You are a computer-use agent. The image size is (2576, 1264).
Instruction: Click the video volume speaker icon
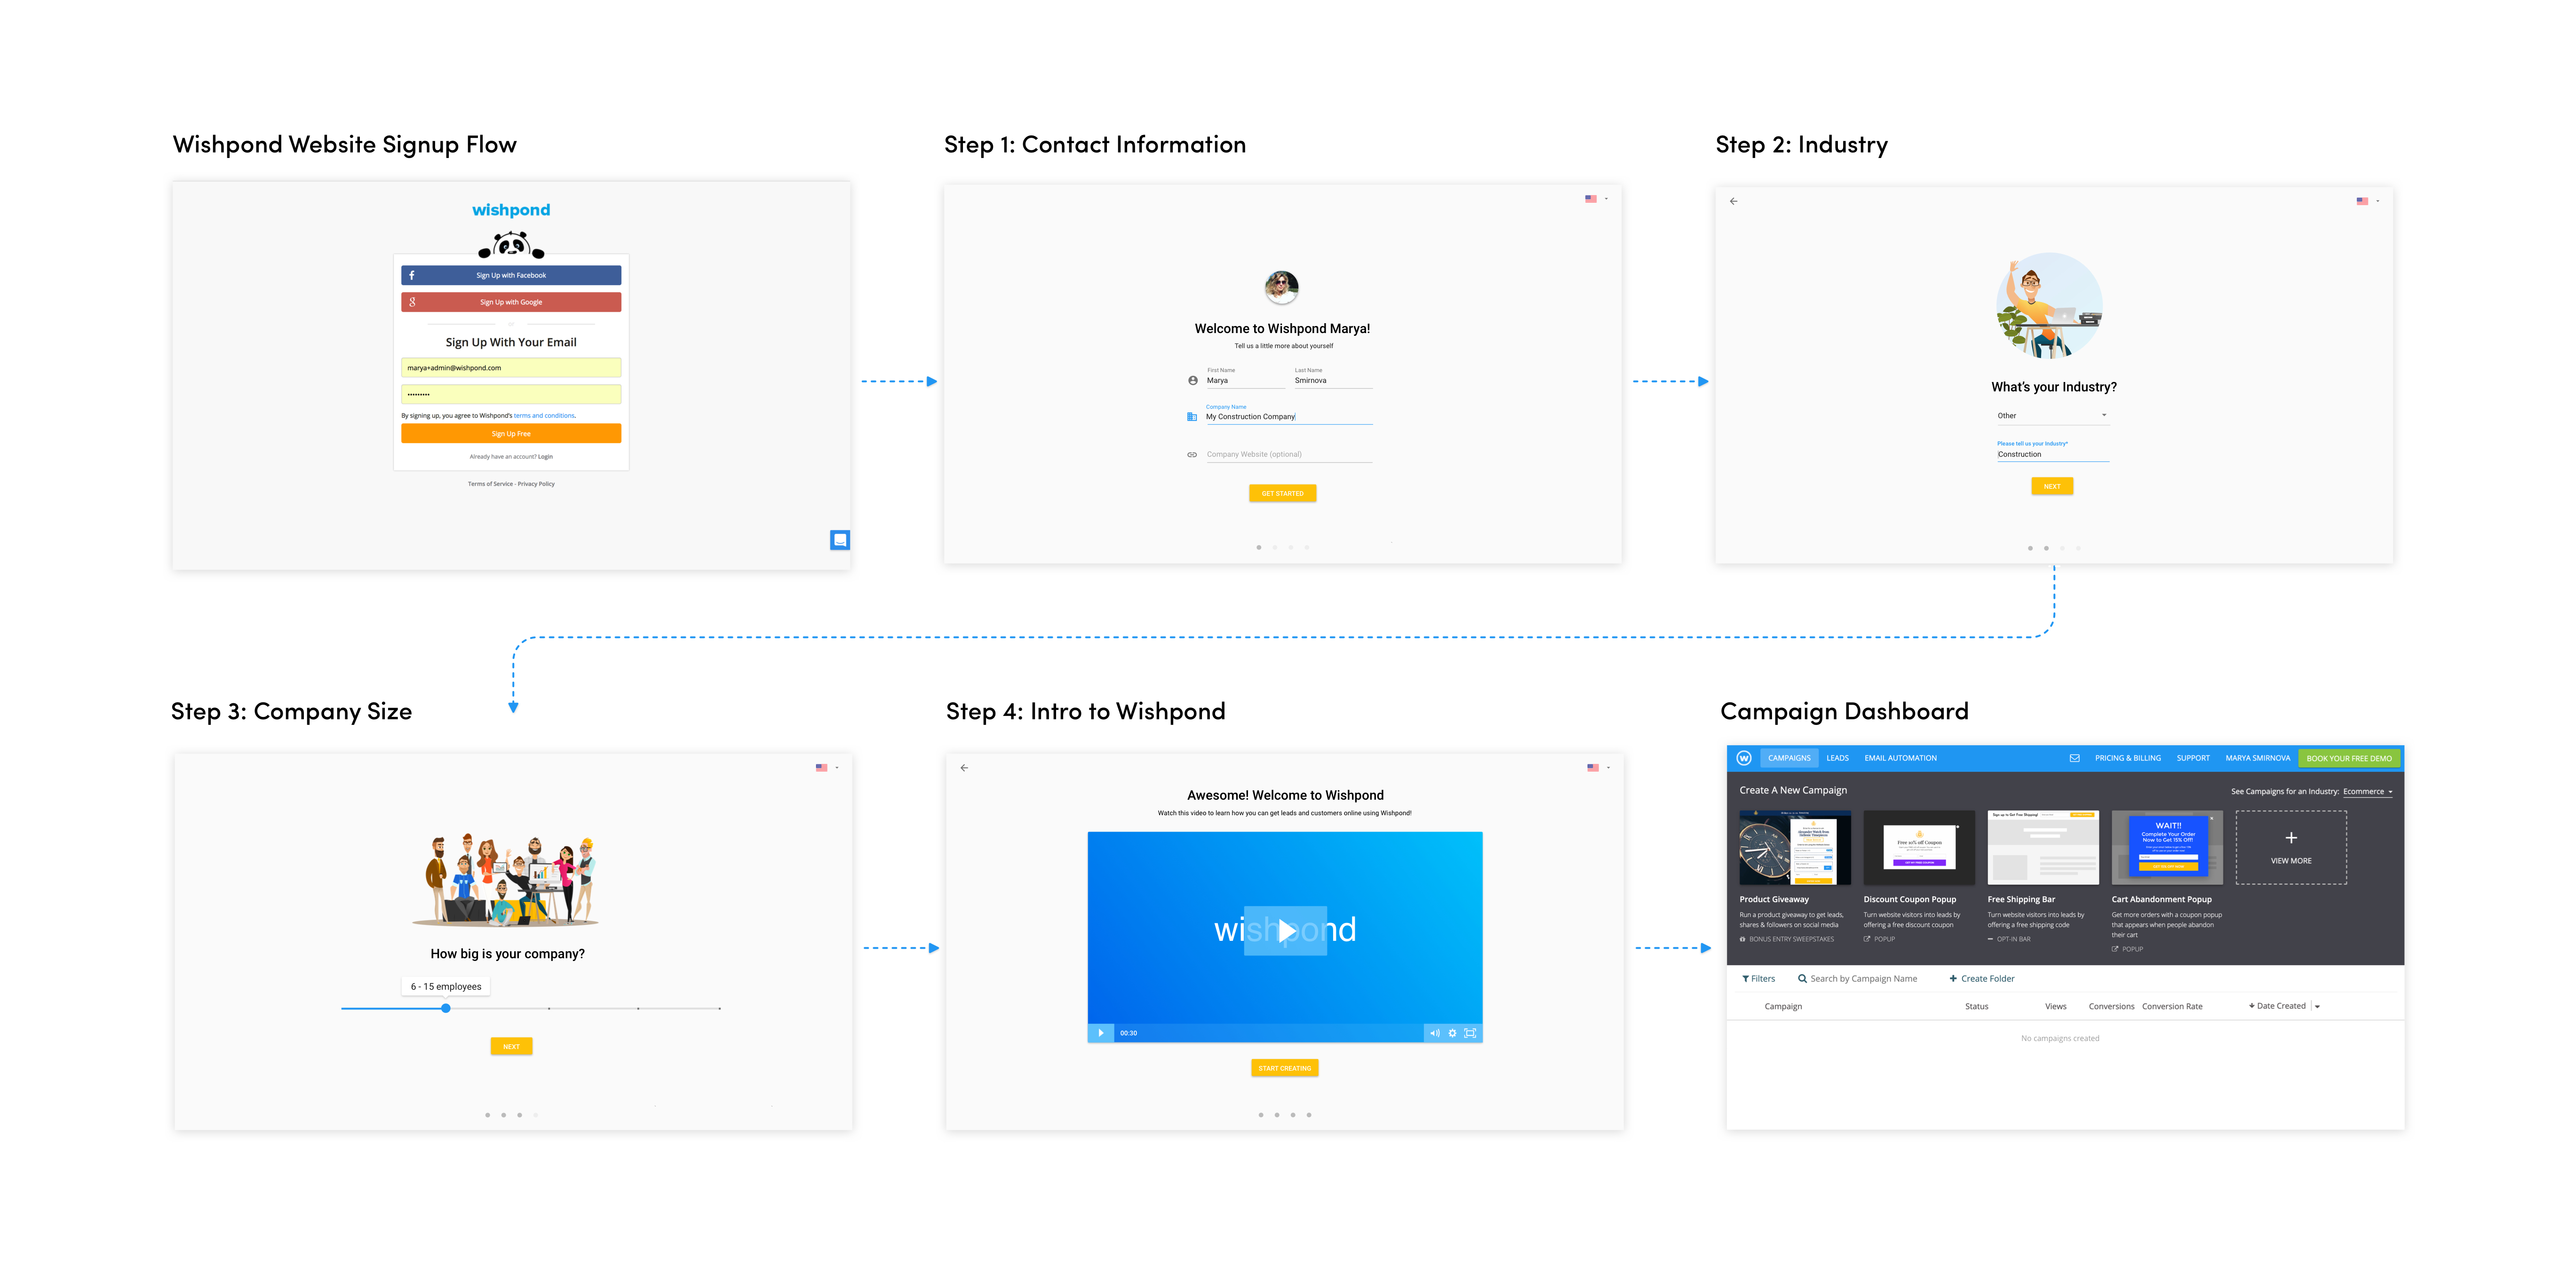coord(1434,1033)
